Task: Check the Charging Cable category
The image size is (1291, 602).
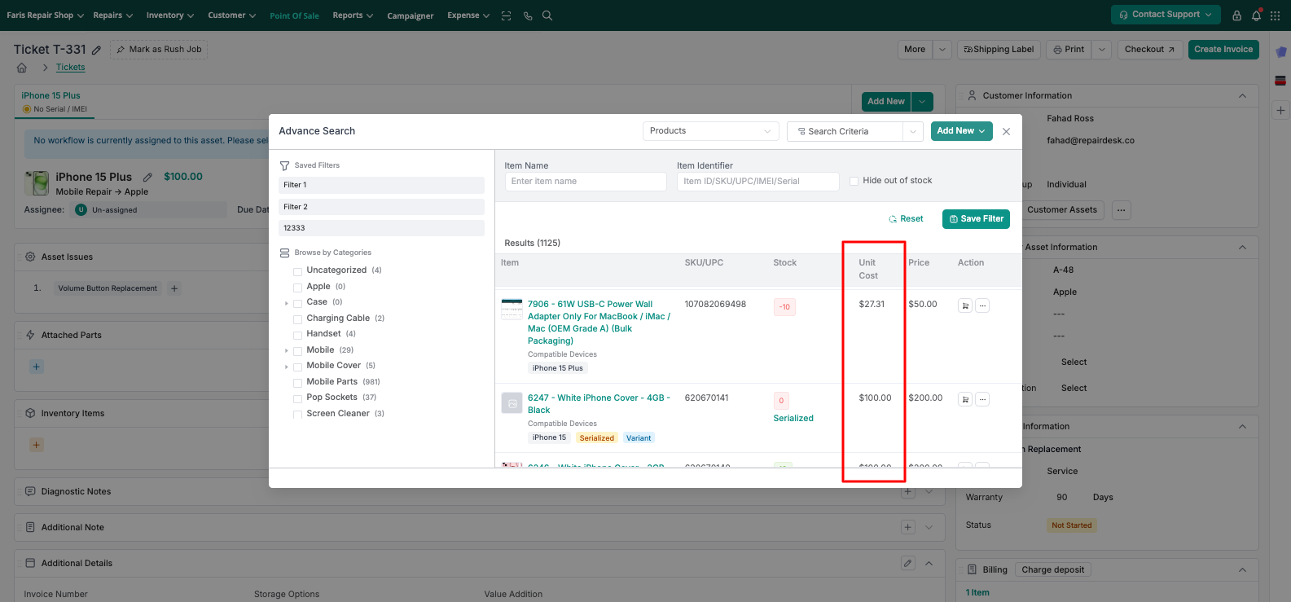Action: [x=298, y=319]
